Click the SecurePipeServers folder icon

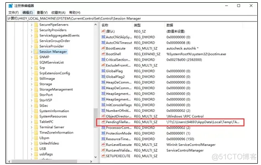point(36,25)
